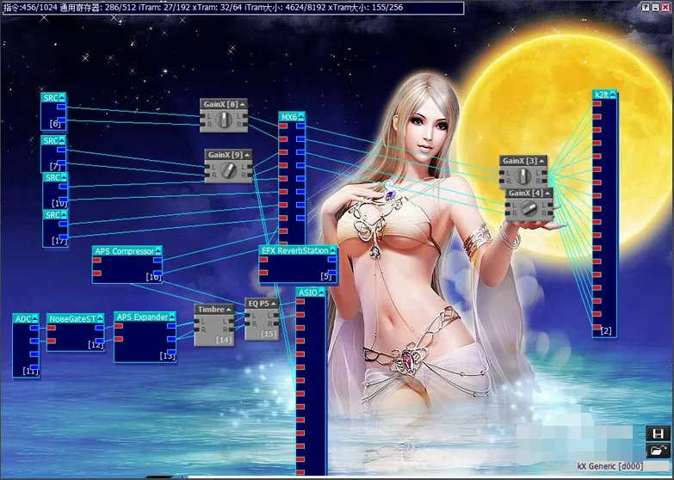Image resolution: width=674 pixels, height=480 pixels.
Task: Select the APS Expander title label
Action: point(142,317)
